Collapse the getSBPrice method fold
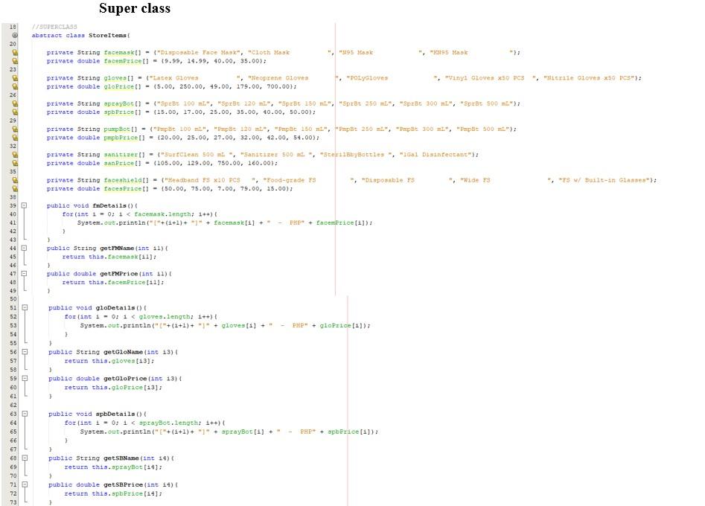 [x=25, y=484]
